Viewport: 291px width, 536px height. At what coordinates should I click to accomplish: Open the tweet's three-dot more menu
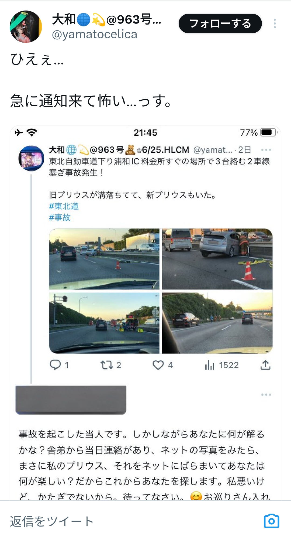tap(275, 24)
